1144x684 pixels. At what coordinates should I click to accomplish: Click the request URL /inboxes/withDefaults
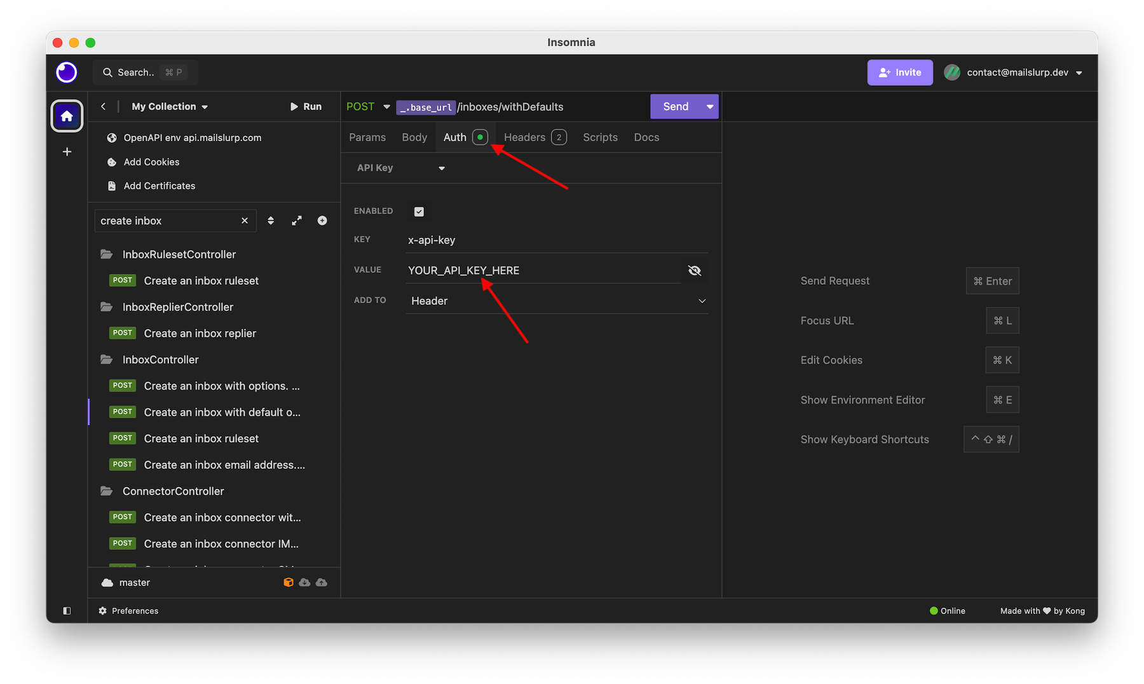tap(510, 107)
